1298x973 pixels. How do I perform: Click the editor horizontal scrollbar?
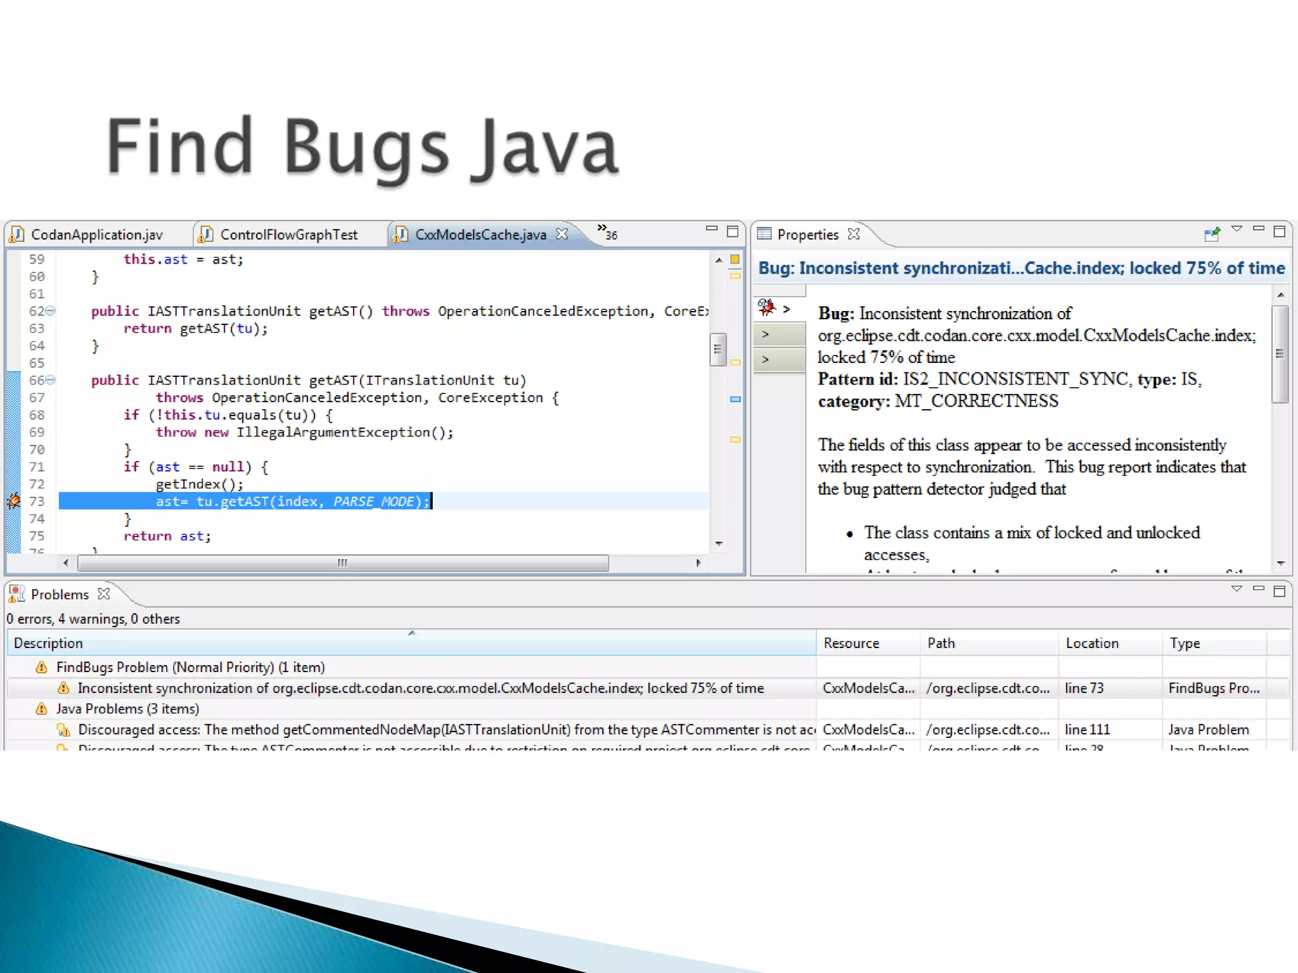click(342, 563)
